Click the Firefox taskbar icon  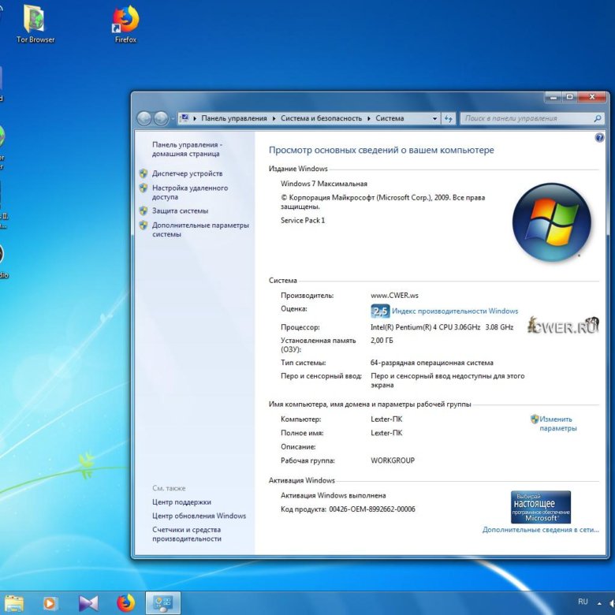click(125, 603)
